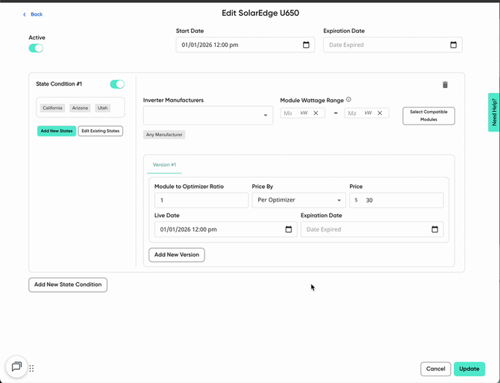Click Add New States button
This screenshot has width=500, height=383.
pos(57,131)
